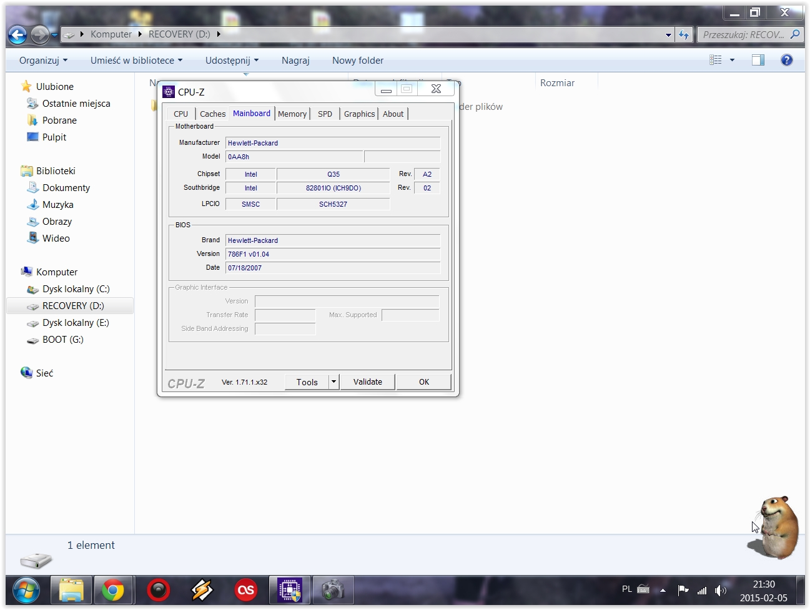
Task: Select the Memory tab in CPU-Z
Action: point(292,114)
